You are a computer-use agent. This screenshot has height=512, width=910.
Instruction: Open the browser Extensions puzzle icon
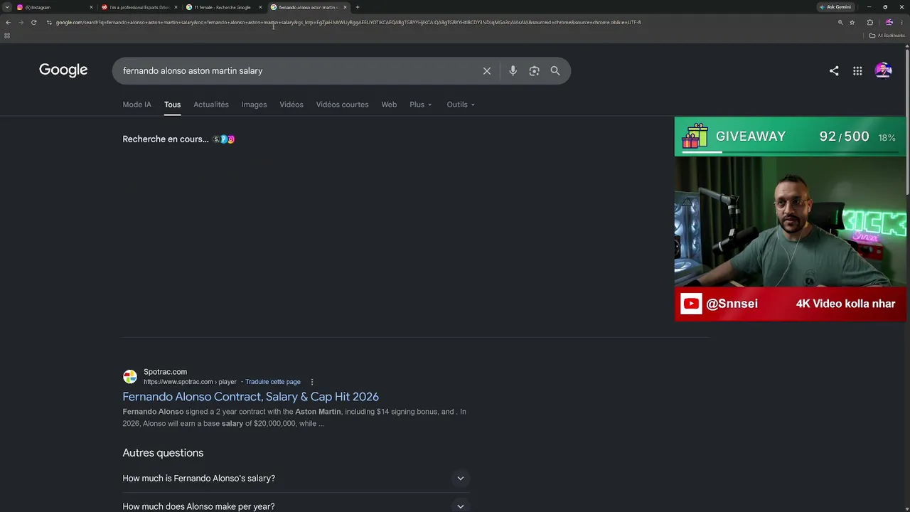pos(869,22)
